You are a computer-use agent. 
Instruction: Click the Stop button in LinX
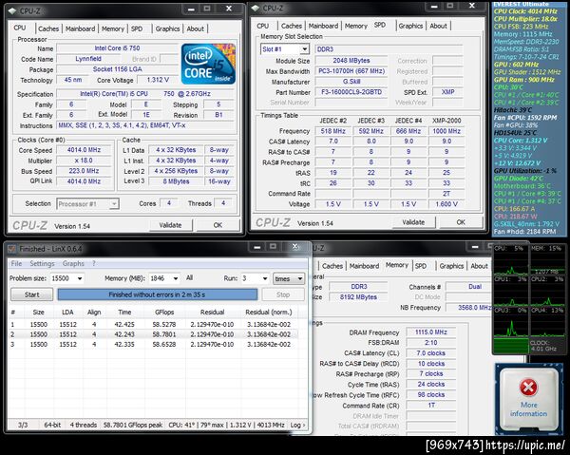[x=283, y=294]
